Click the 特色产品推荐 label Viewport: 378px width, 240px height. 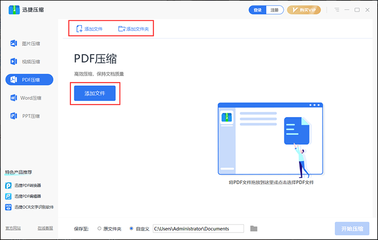click(x=19, y=172)
